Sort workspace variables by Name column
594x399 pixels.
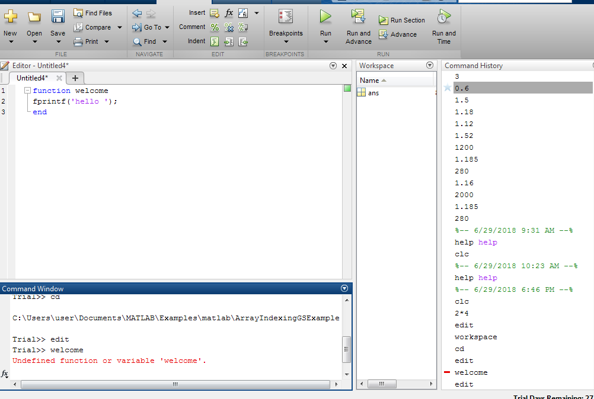pos(371,80)
